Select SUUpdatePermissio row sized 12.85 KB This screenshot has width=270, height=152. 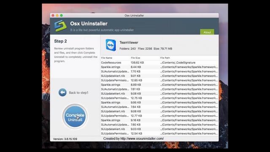pos(159,80)
